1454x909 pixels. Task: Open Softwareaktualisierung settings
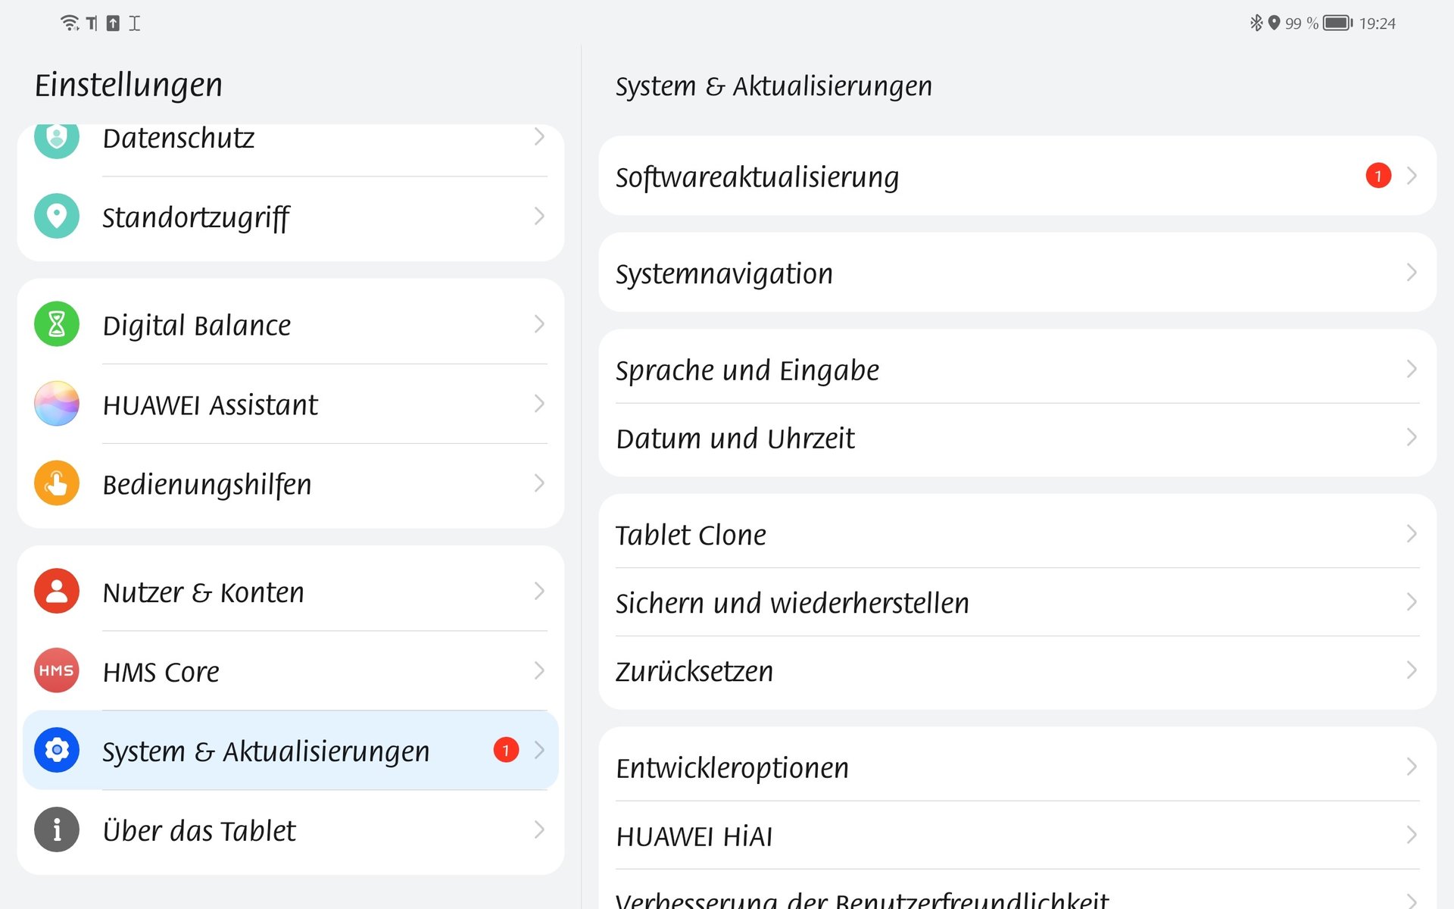point(1017,176)
